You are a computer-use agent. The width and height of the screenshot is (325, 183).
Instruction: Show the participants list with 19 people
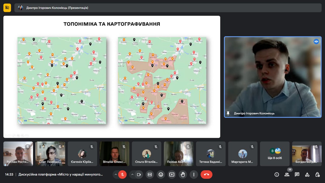point(287,175)
